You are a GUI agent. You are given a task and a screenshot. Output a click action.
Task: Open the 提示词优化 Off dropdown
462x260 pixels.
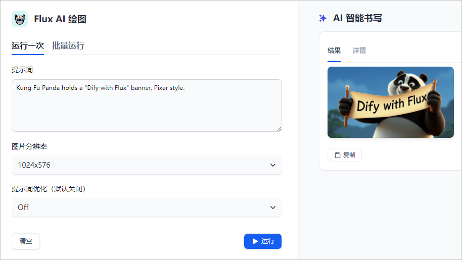(147, 207)
